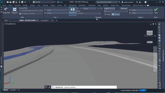Click the Autodesk Civil 3D application menu icon
Viewport: 165px width, 93px height.
click(x=2, y=2)
